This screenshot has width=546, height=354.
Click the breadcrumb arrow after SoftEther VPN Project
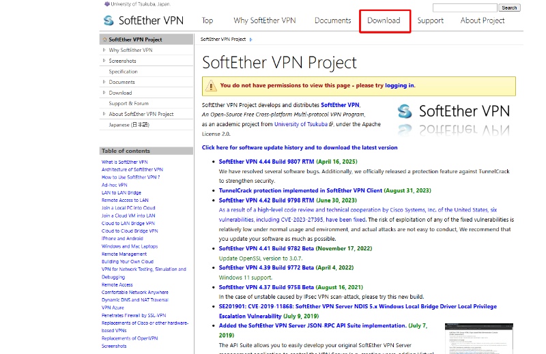point(249,40)
